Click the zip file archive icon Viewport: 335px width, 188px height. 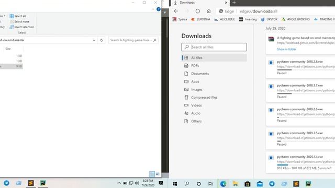click(271, 39)
